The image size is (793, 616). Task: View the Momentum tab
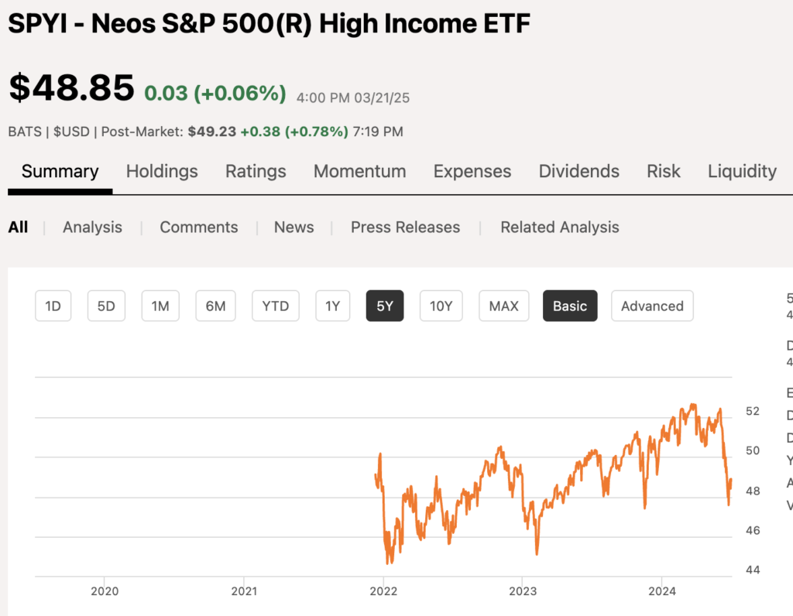coord(359,171)
